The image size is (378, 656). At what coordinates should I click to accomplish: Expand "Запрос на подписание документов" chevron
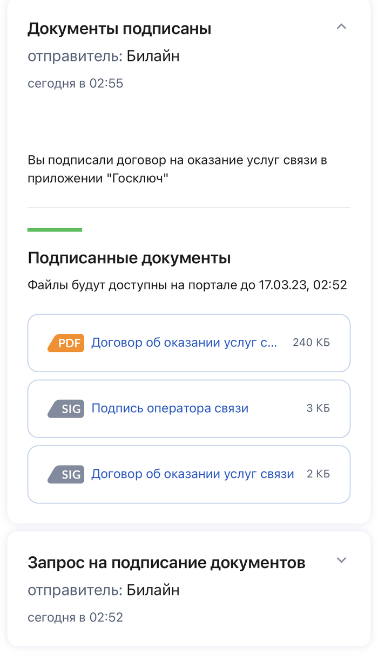click(x=341, y=561)
